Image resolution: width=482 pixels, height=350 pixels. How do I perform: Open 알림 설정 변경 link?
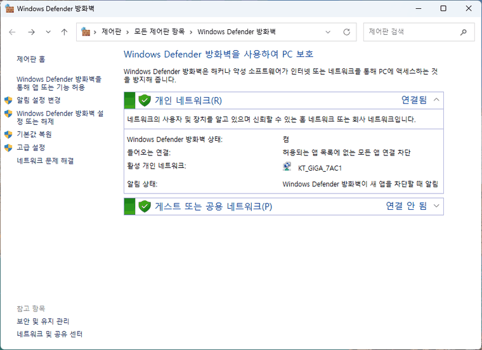39,100
